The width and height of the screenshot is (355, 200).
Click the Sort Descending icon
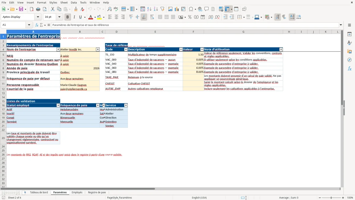(156, 9)
